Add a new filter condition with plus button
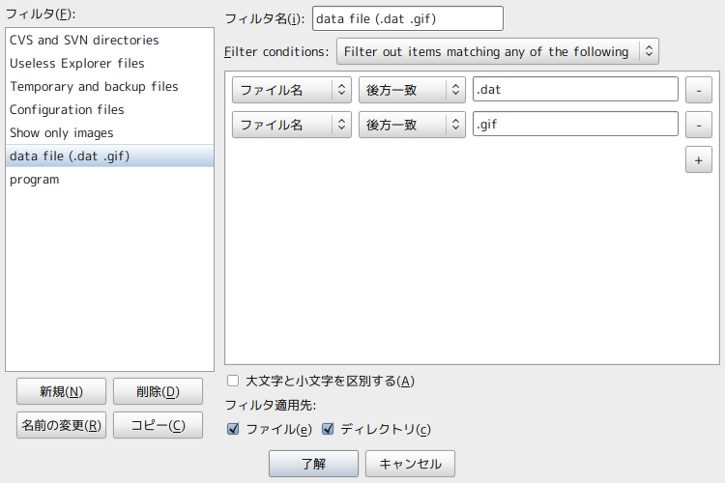 point(698,159)
